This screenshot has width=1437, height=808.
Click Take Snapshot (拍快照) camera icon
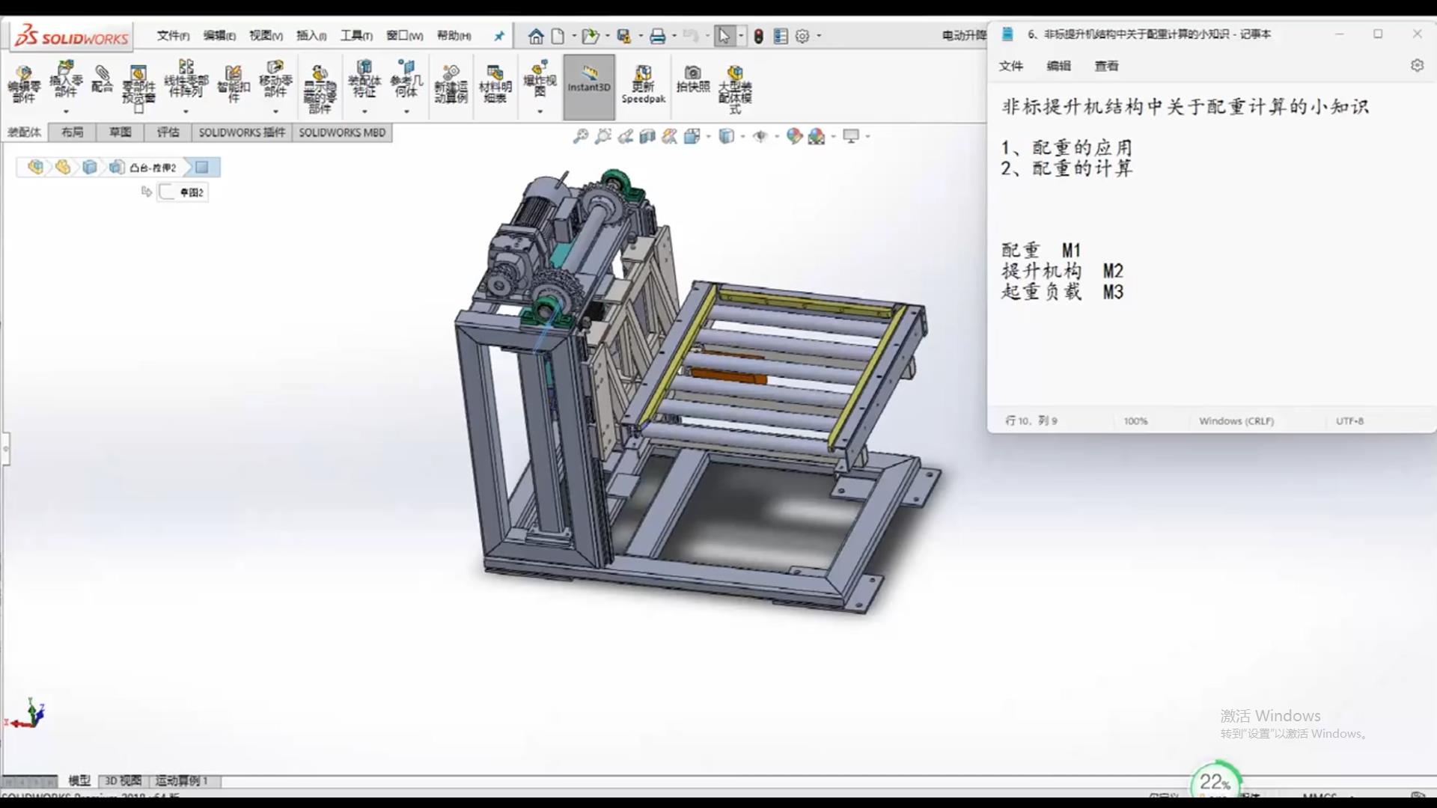pos(693,79)
